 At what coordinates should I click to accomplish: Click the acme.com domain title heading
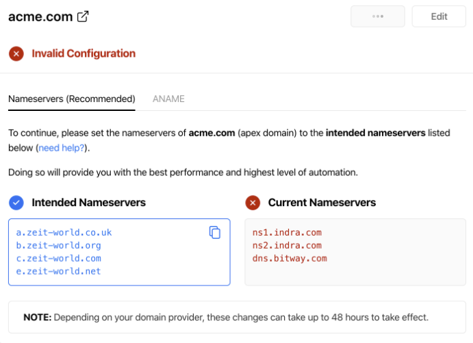coord(40,17)
